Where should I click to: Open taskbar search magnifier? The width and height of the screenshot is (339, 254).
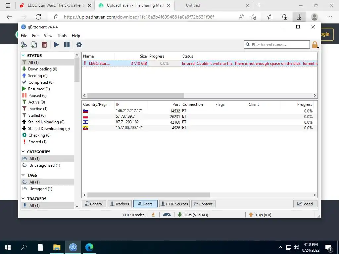pos(24,247)
